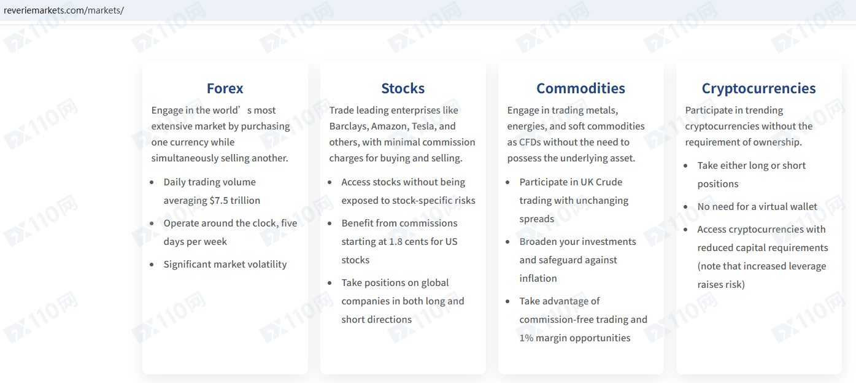The height and width of the screenshot is (383, 856).
Task: Open the Stocks card heading
Action: tap(403, 88)
